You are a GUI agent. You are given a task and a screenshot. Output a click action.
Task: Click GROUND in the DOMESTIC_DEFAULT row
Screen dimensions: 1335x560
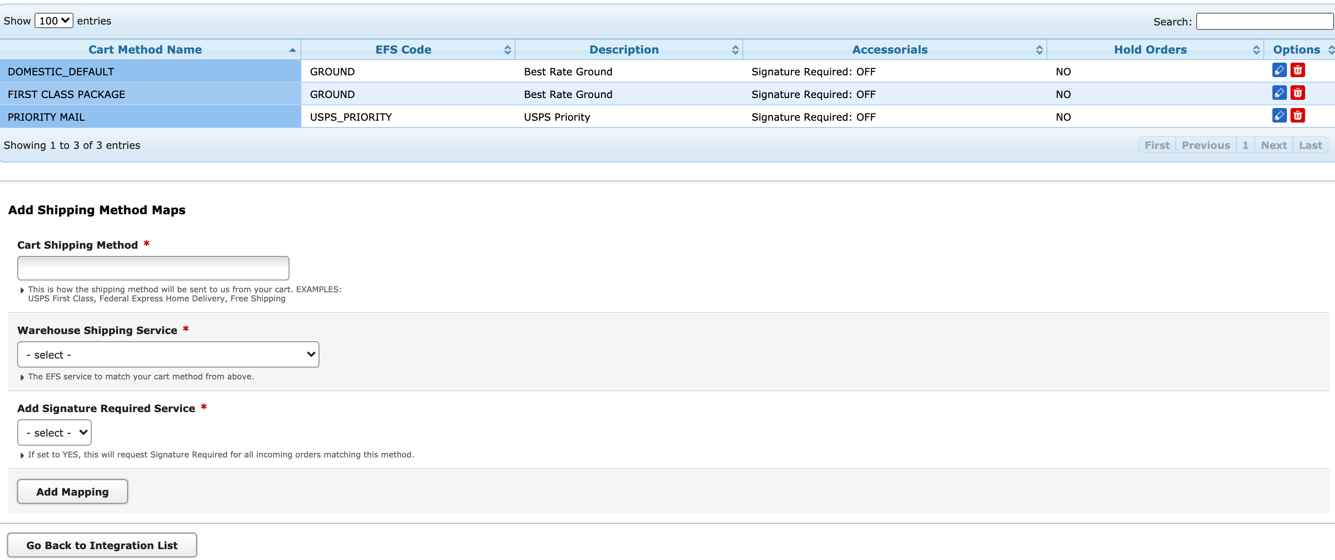tap(332, 72)
